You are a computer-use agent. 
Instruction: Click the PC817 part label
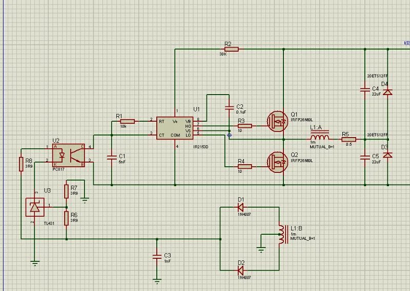58,169
